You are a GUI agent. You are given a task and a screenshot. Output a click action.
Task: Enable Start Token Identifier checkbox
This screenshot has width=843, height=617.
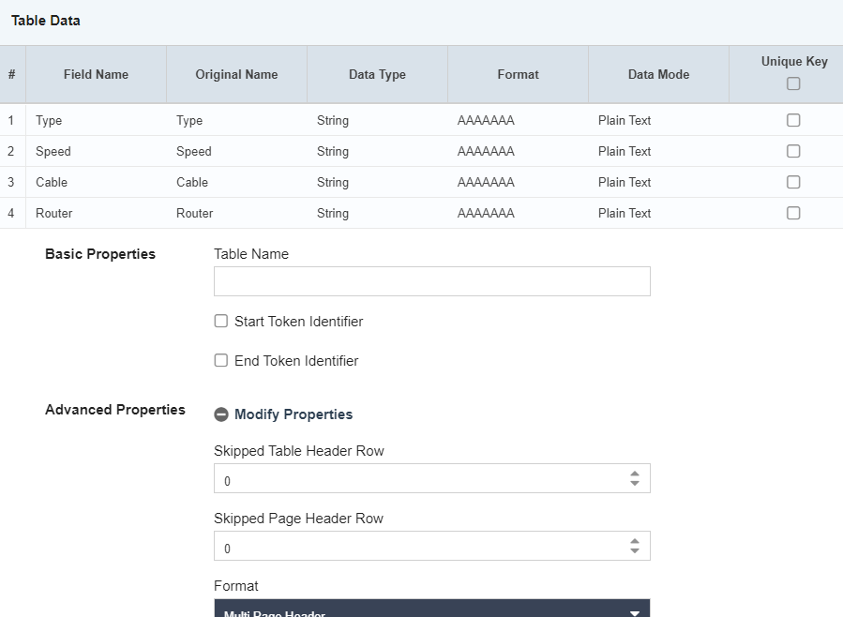pos(221,321)
